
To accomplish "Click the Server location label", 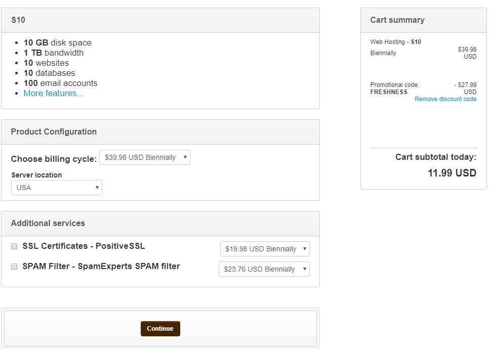I will tap(36, 175).
